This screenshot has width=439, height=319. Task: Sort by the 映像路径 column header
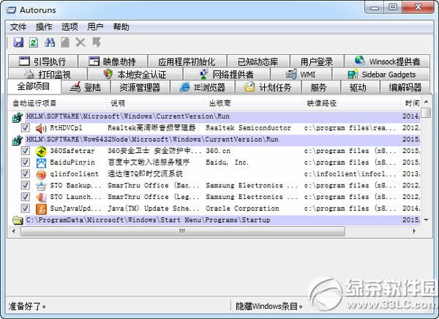[351, 103]
